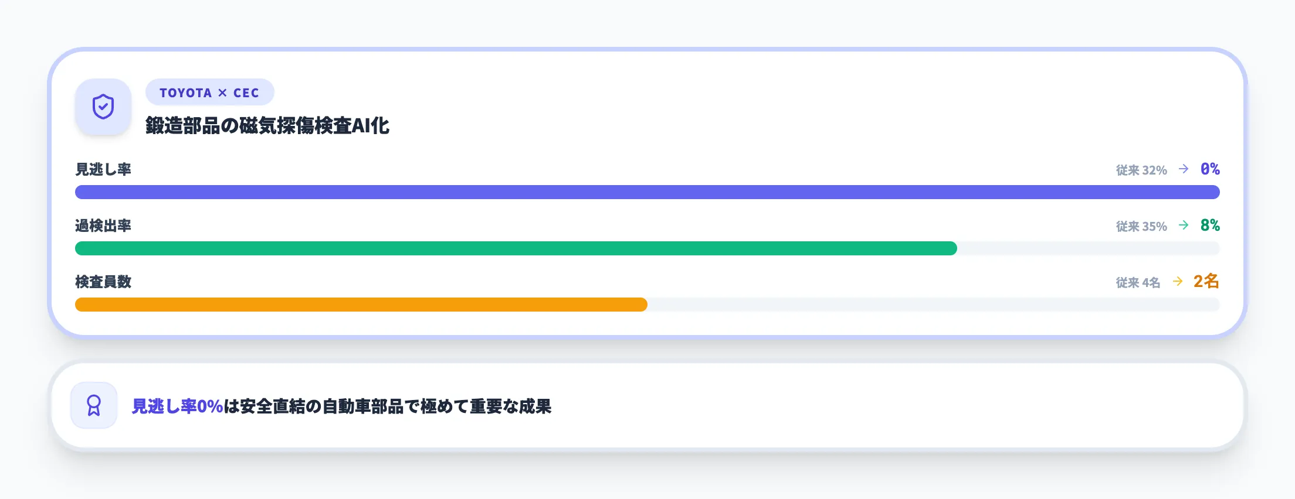Click the orange 2名 result value
Screen dimensions: 1295x499
pyautogui.click(x=1206, y=282)
